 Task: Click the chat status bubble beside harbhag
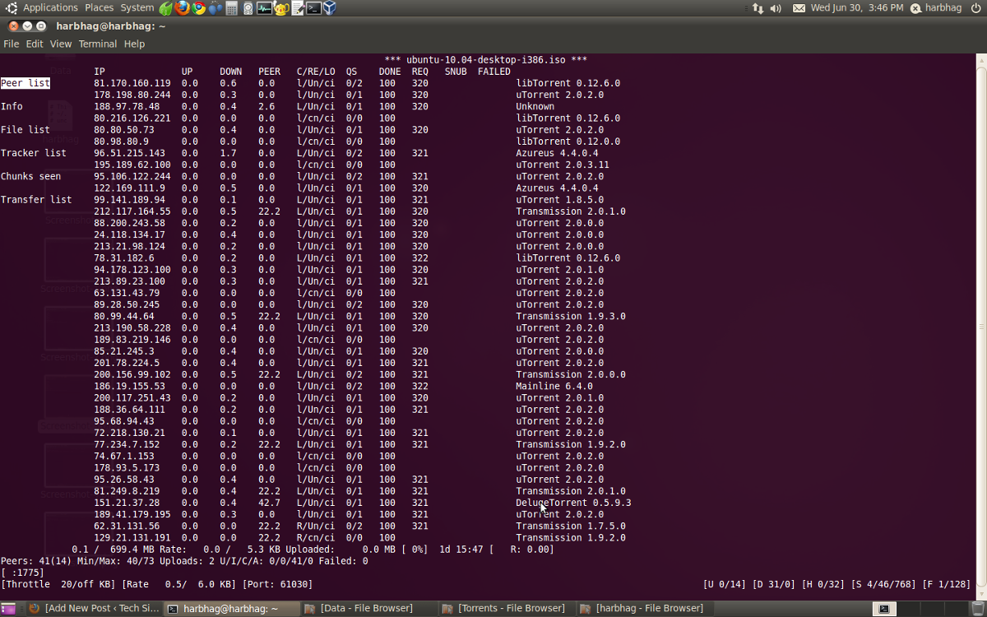pos(915,8)
